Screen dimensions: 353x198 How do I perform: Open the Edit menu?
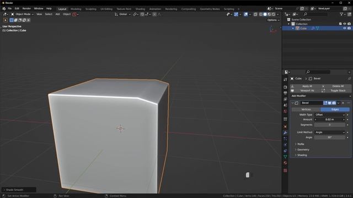click(17, 9)
